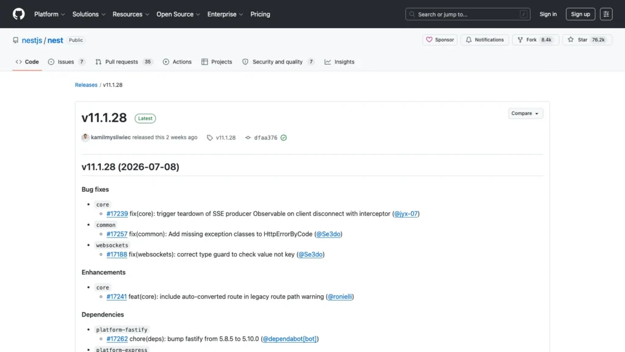The image size is (625, 352).
Task: Open kamilmysliwiec author profile link
Action: point(111,137)
